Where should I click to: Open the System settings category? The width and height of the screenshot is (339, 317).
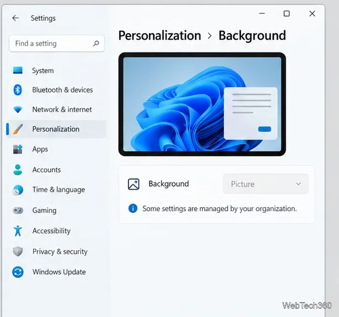coord(57,71)
